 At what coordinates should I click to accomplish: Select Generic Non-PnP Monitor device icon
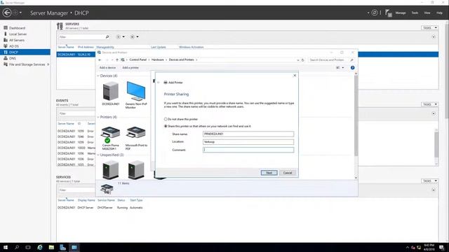[x=136, y=91]
